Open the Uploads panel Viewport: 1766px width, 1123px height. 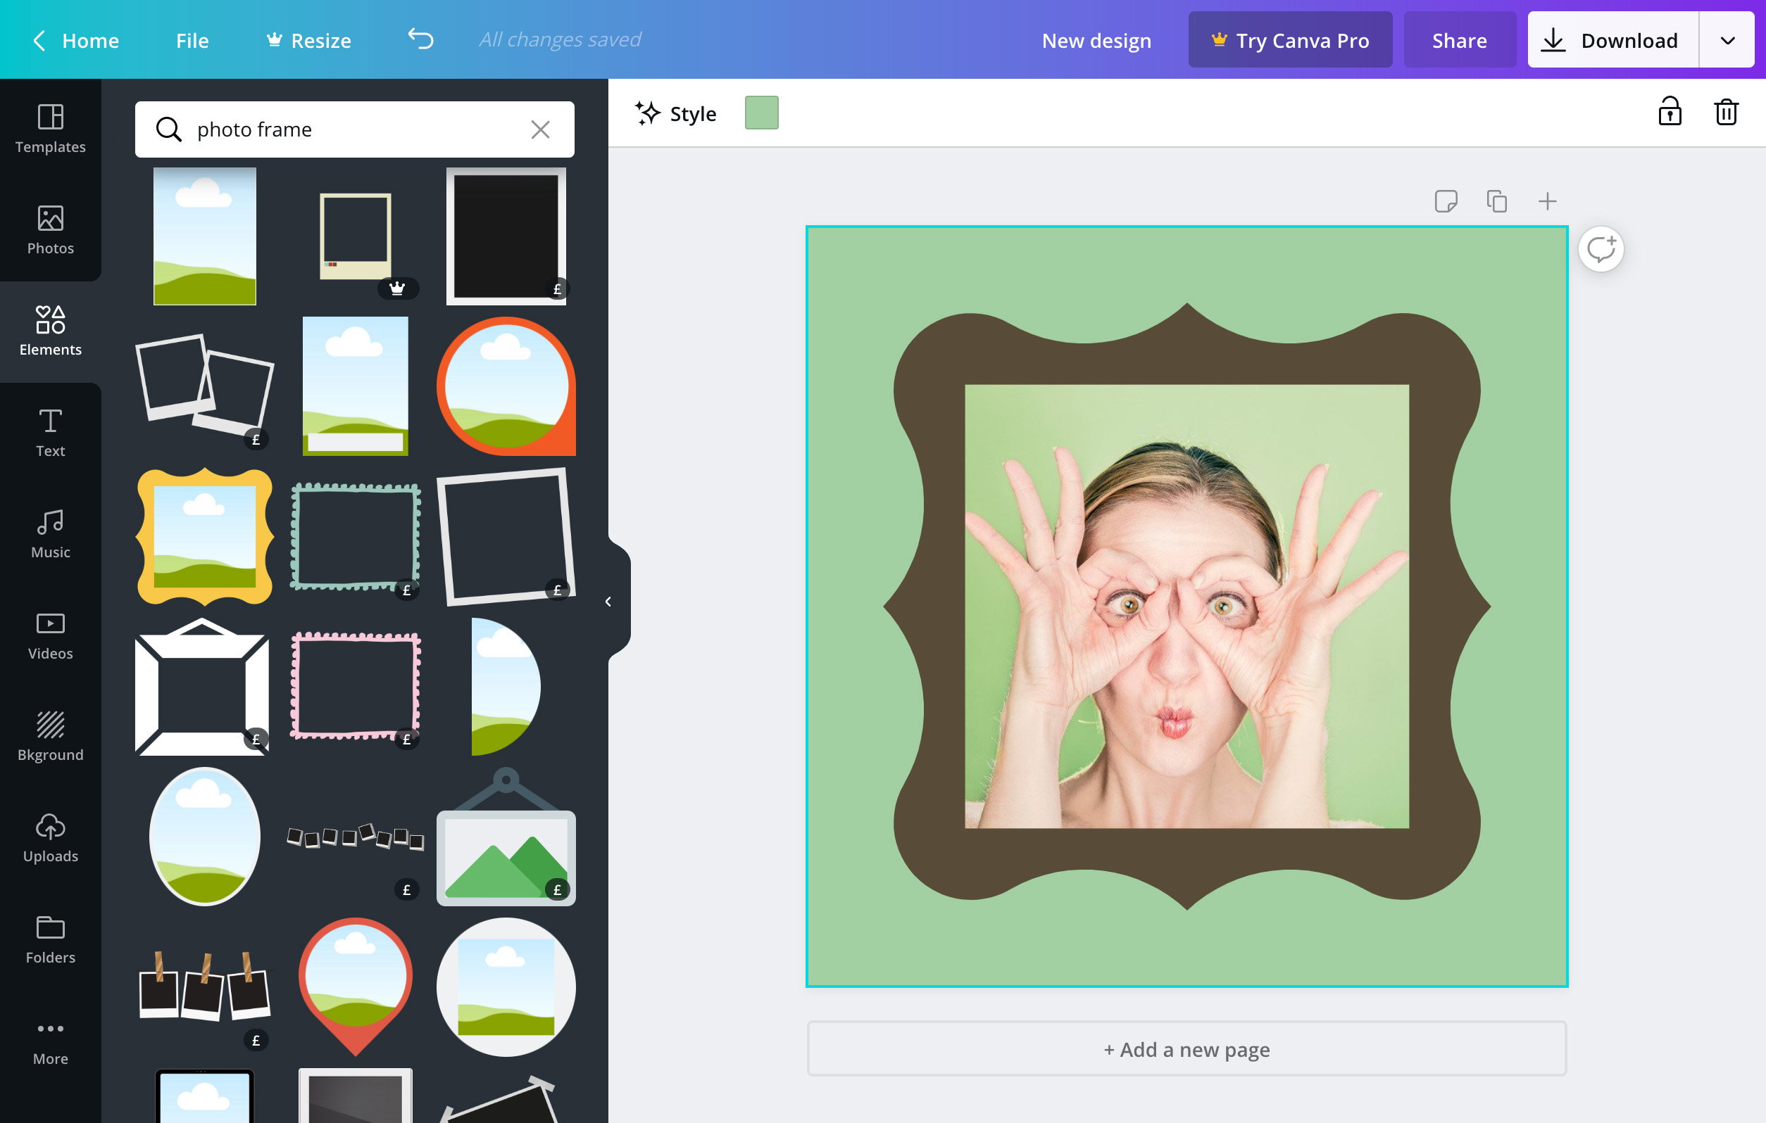tap(50, 837)
